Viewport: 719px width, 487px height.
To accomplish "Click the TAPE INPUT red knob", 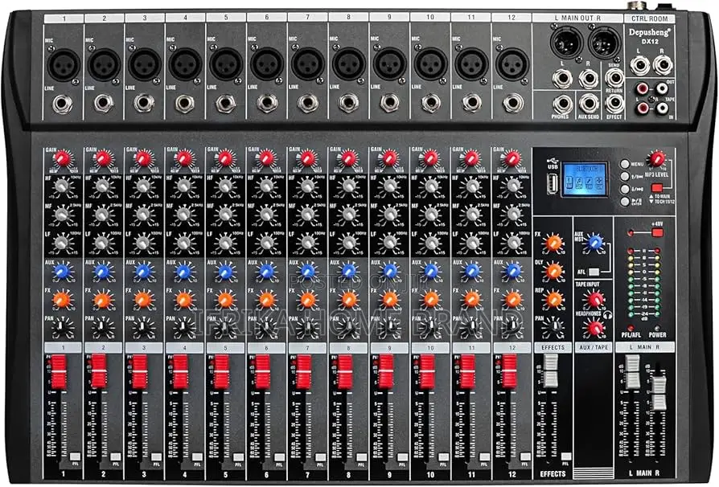I will [594, 300].
